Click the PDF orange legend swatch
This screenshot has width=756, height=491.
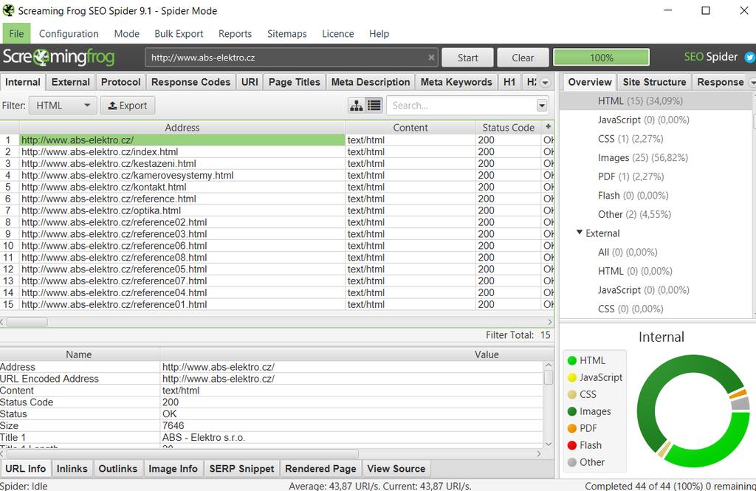tap(572, 428)
